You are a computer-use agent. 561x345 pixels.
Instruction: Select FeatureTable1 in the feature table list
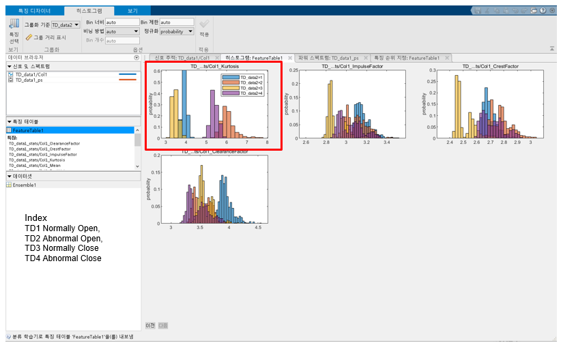70,130
